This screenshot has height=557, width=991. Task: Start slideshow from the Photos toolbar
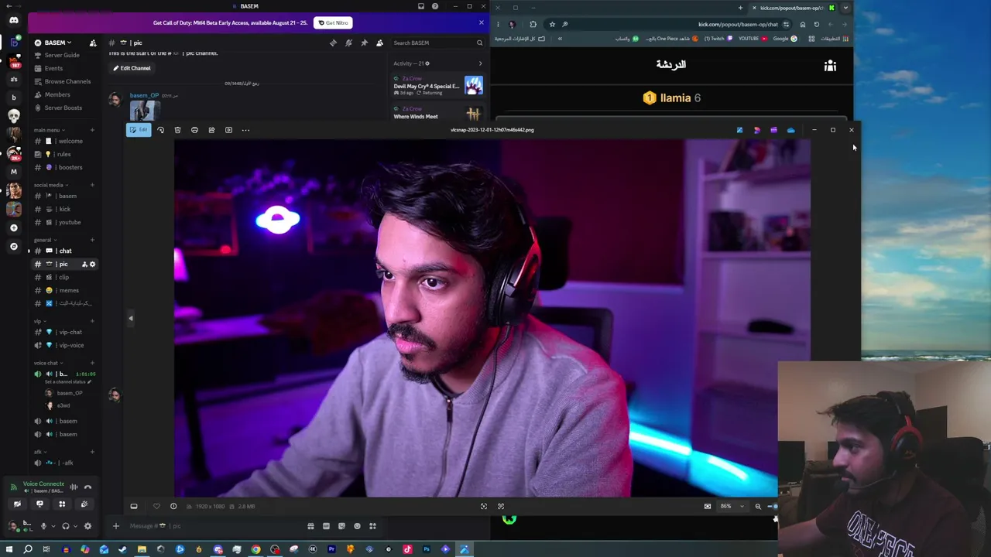pyautogui.click(x=228, y=130)
